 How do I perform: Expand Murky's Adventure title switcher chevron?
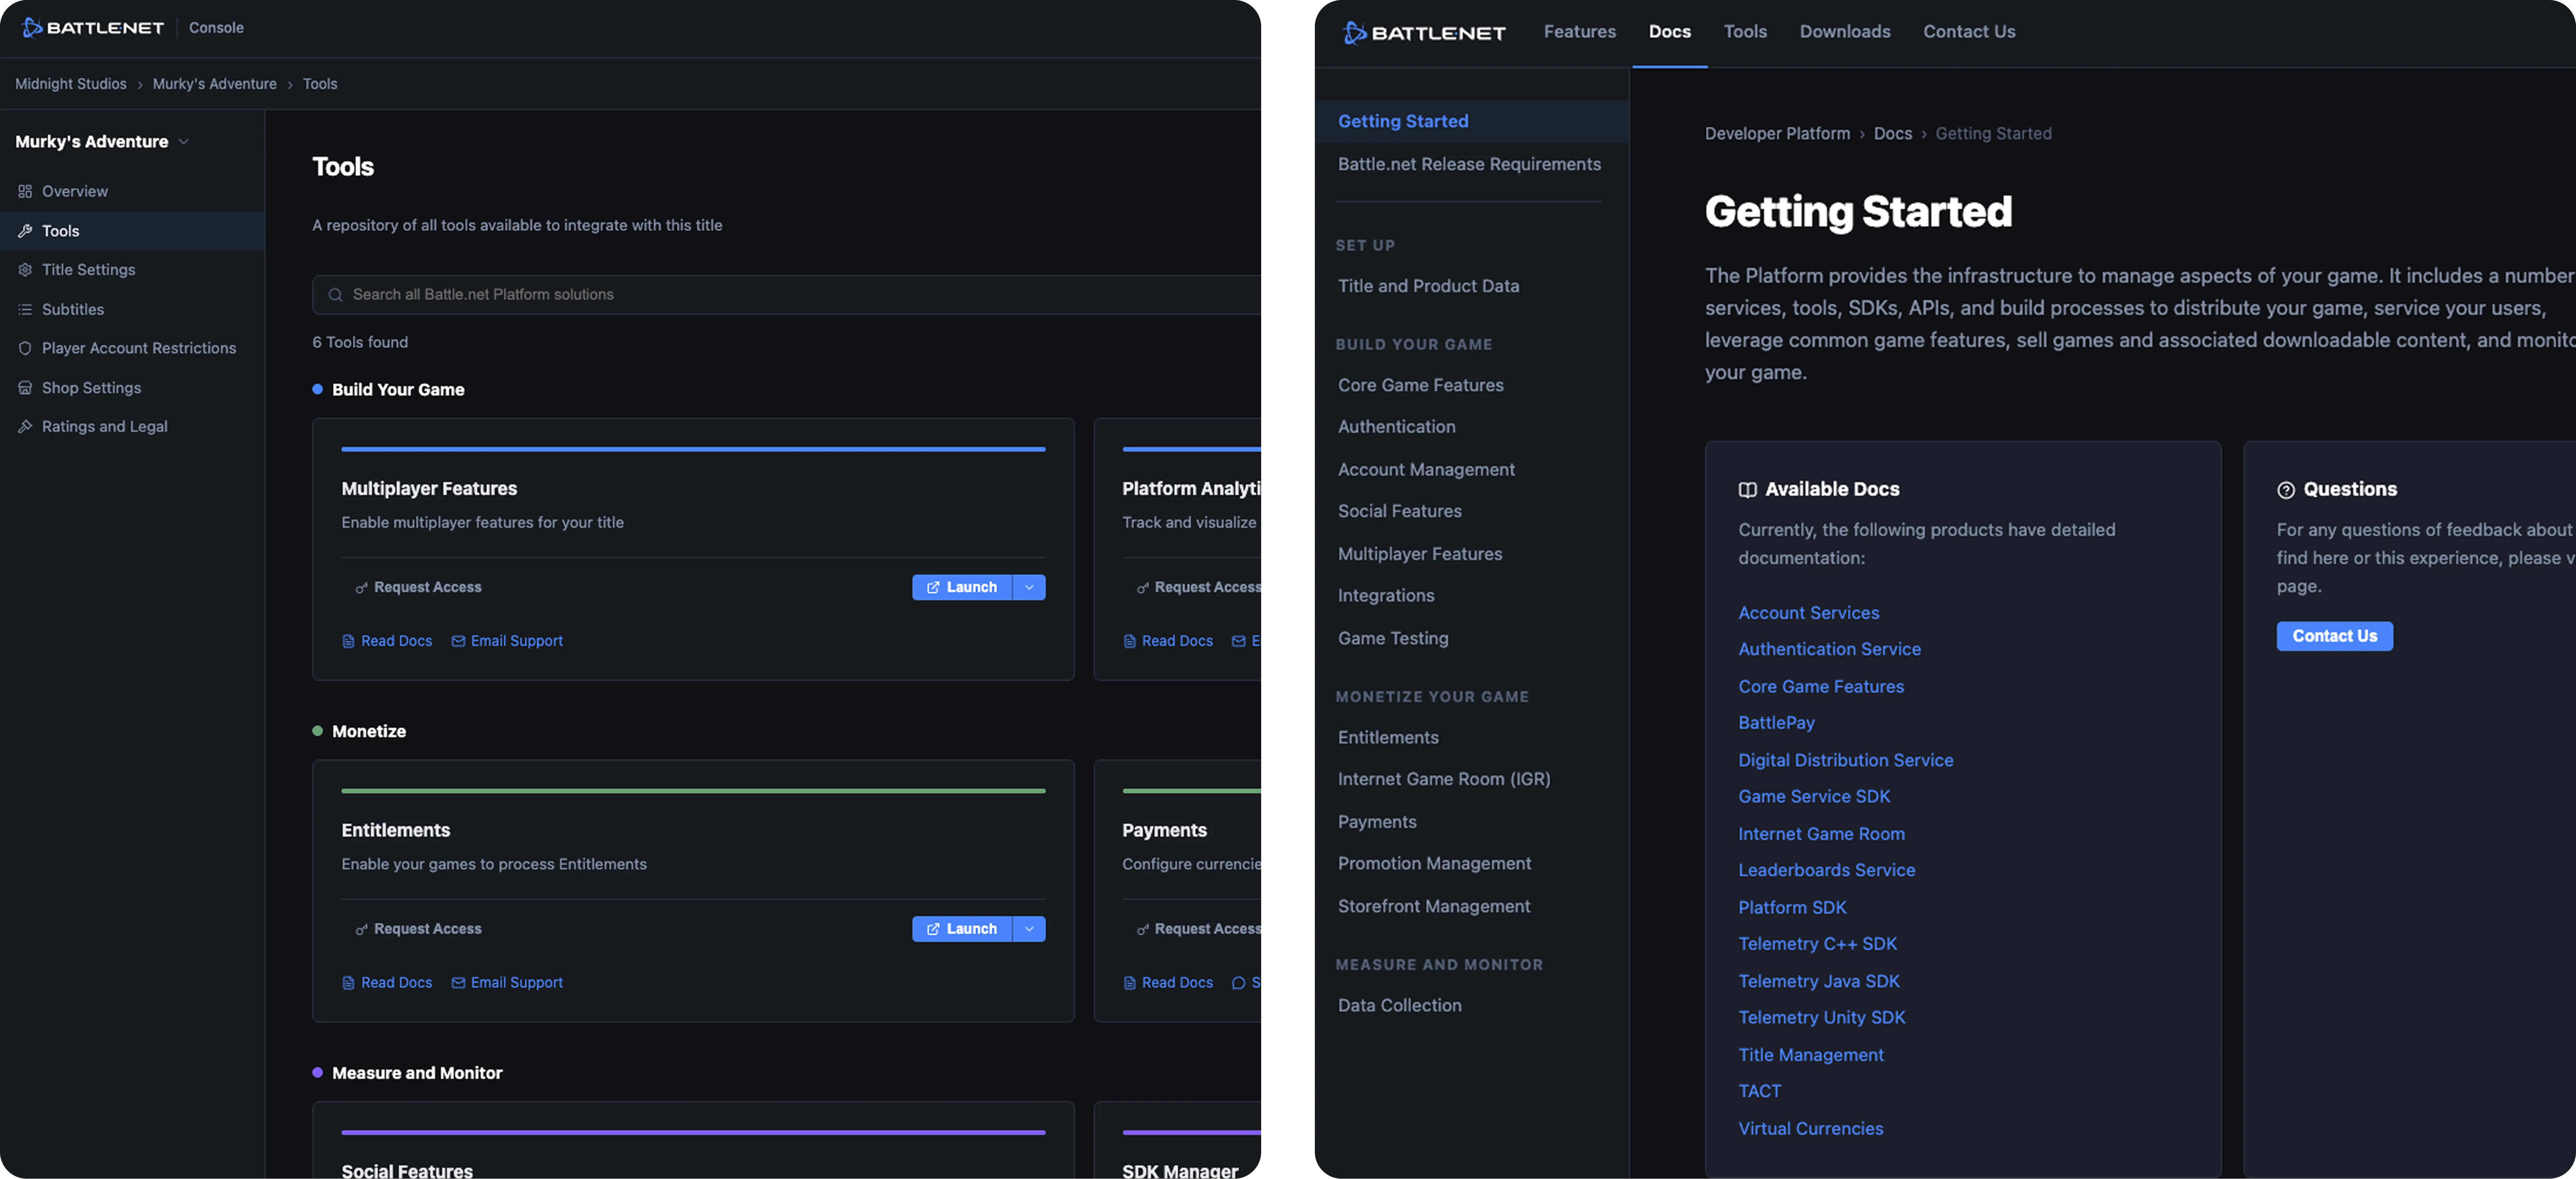(x=184, y=142)
